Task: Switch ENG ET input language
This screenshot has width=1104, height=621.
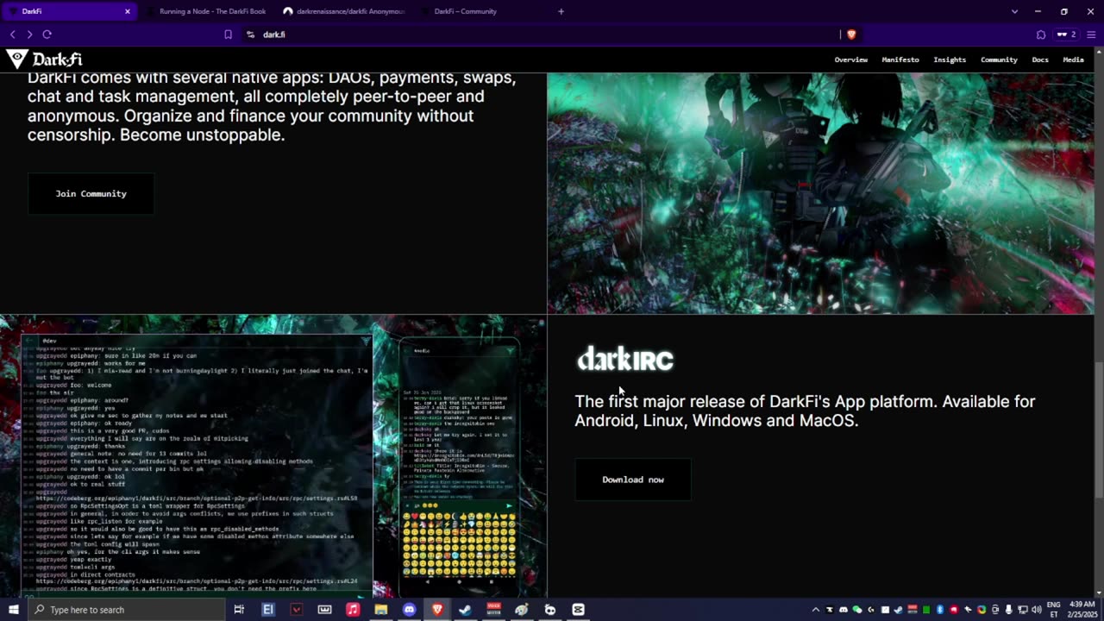Action: (x=1054, y=610)
